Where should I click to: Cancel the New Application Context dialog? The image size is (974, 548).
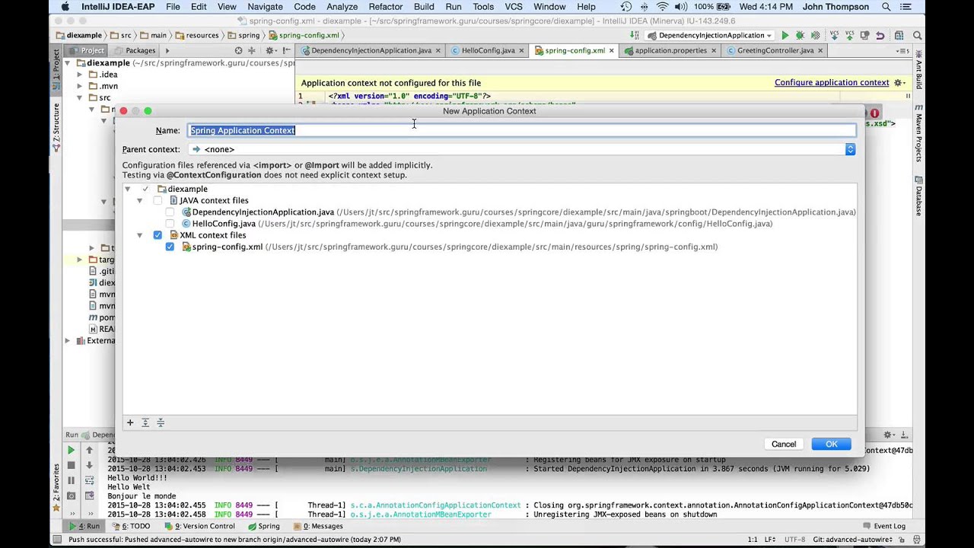(784, 444)
